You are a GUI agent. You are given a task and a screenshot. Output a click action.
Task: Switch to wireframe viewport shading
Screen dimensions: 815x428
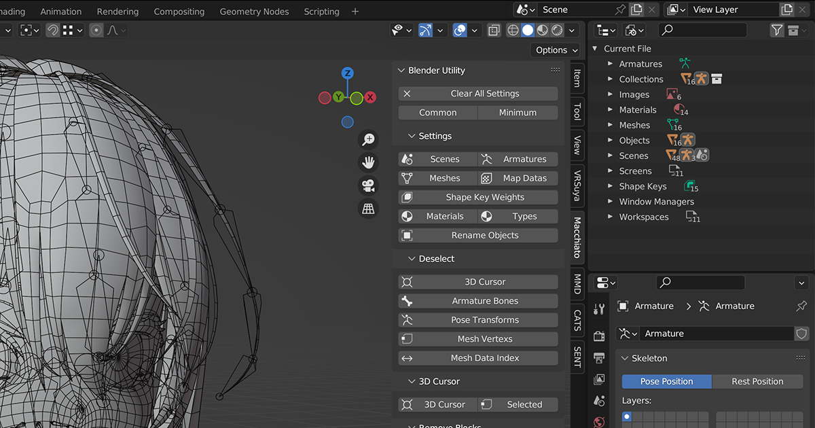click(x=513, y=30)
